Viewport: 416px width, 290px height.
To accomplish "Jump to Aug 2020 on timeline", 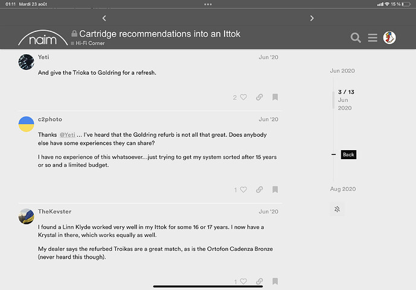I will click(x=342, y=189).
